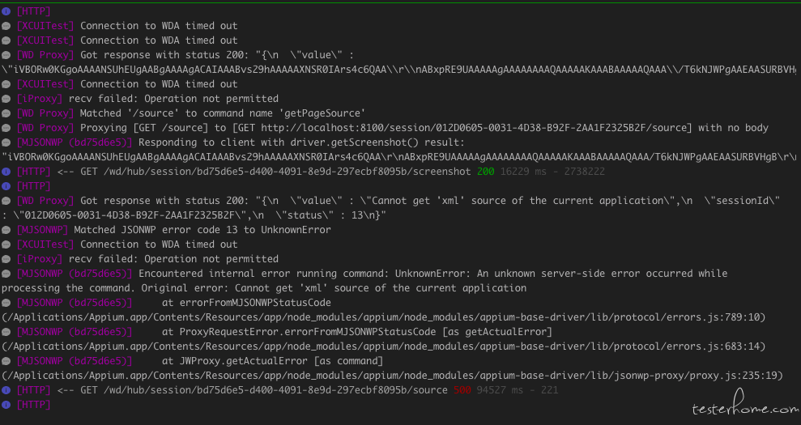Screen dimensions: 801x425
Task: Click the info icon beside the topmost [HTTP] entry
Action: [6, 11]
